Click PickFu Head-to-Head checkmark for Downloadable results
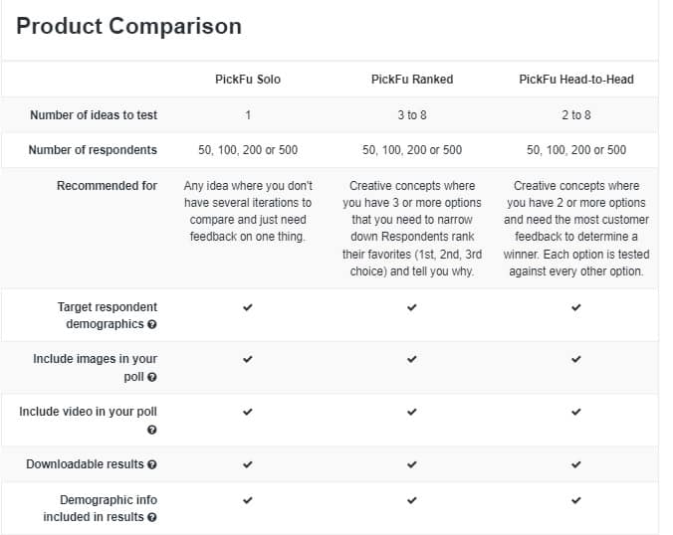Viewport: 673px width, 535px height. [575, 463]
